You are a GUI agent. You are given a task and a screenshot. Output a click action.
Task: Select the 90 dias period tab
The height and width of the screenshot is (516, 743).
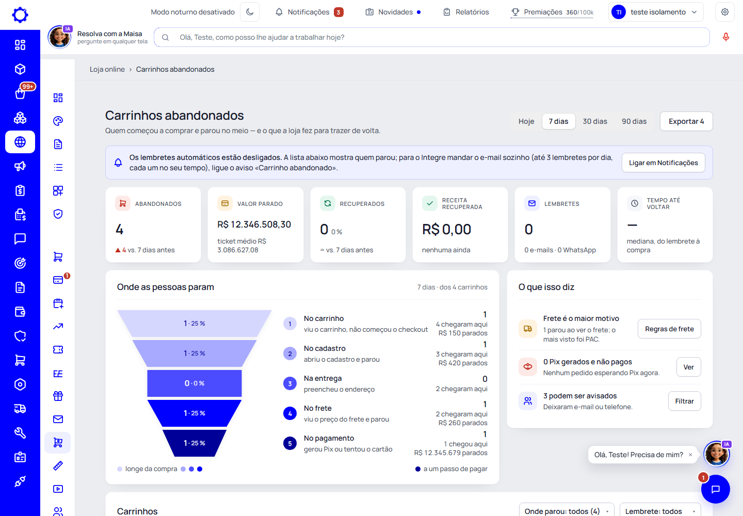634,121
